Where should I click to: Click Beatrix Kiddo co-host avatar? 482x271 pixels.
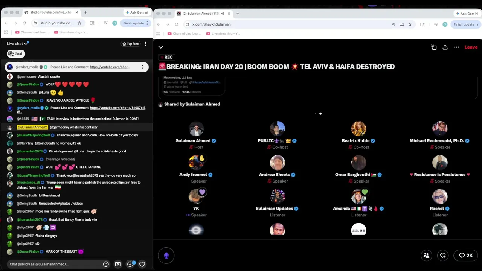coord(358,128)
